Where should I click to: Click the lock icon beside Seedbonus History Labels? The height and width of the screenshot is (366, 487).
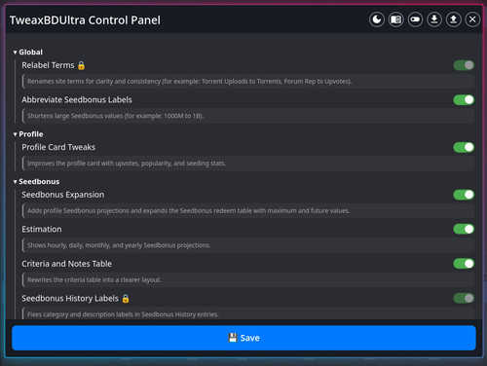click(x=126, y=299)
